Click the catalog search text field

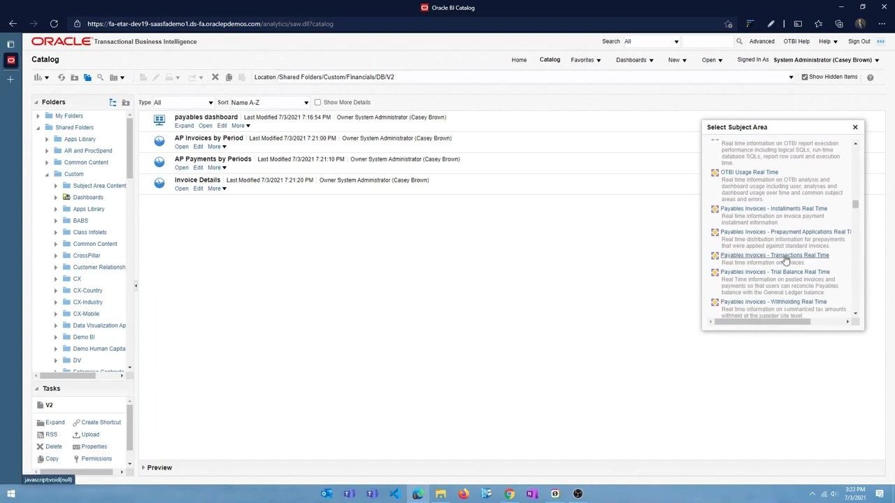point(708,41)
